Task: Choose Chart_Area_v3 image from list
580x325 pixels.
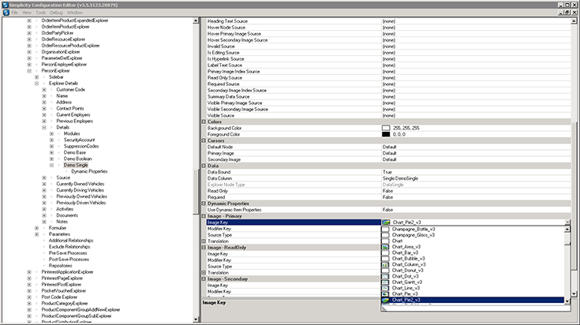Action: [409, 246]
